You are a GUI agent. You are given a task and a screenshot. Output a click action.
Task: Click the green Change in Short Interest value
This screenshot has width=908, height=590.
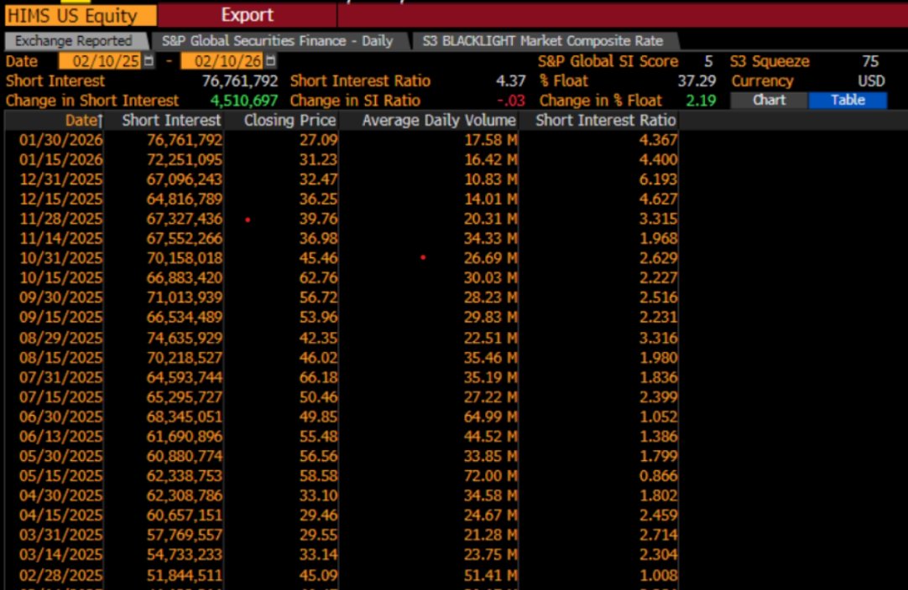point(243,100)
